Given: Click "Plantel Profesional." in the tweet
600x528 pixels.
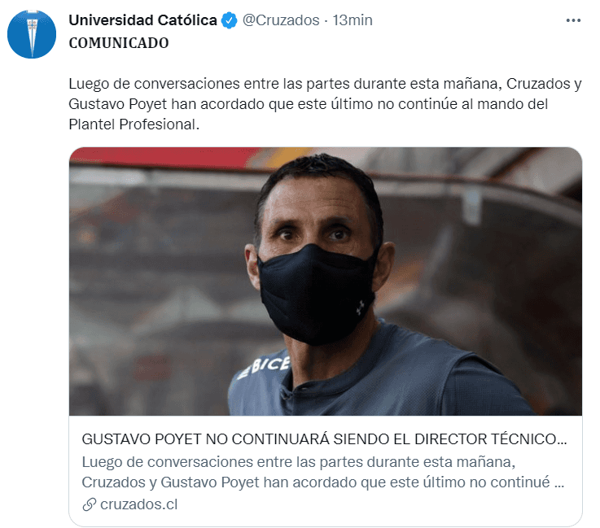Looking at the screenshot, I should coord(134,124).
